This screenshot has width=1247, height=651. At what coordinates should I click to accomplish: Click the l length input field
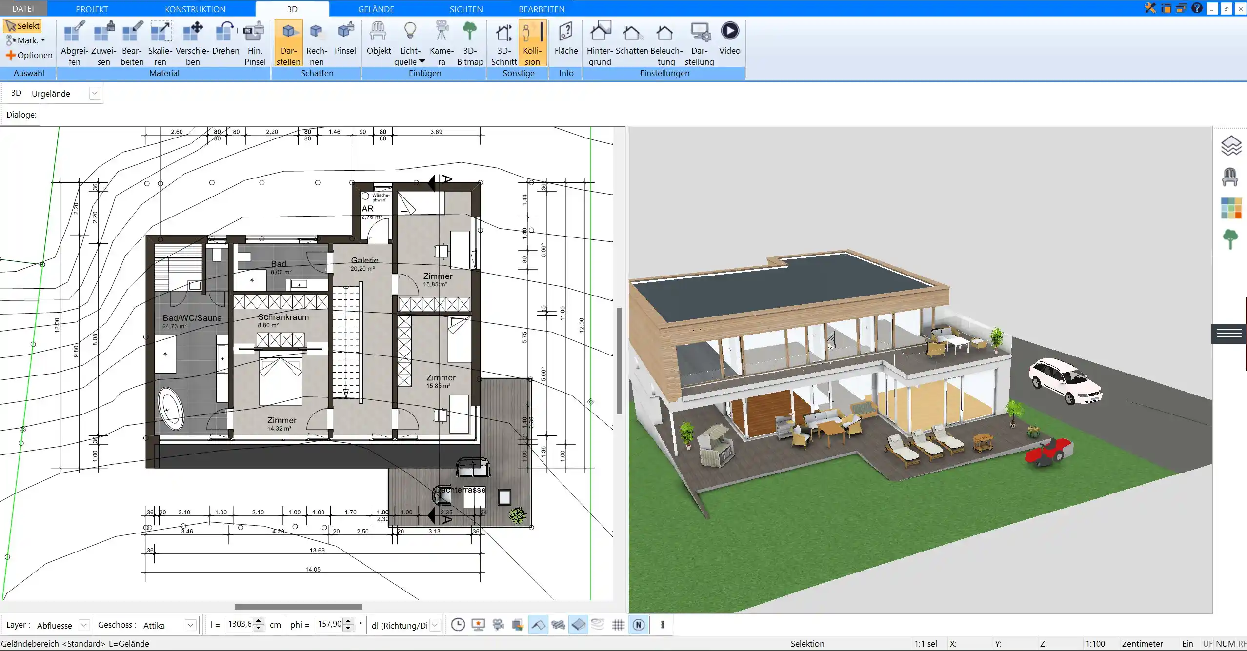pyautogui.click(x=240, y=624)
